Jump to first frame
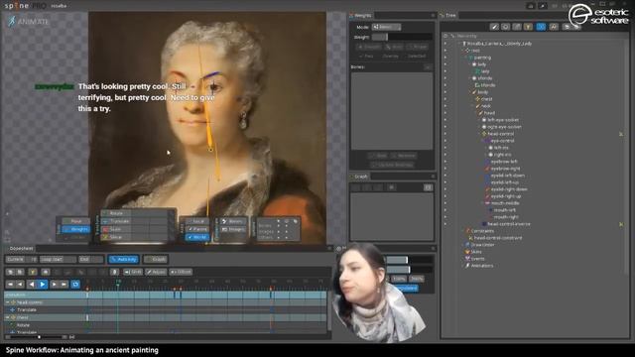 (x=11, y=285)
